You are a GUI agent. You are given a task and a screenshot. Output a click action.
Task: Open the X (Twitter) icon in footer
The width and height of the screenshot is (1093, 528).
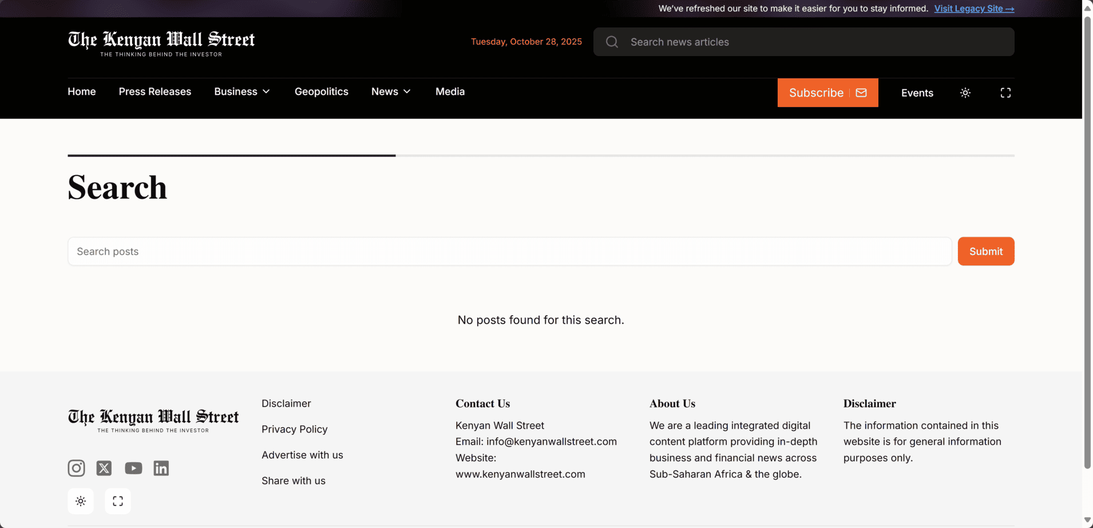point(104,468)
